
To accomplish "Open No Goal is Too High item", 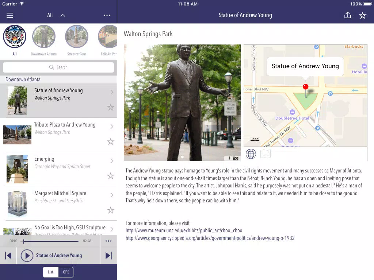I will coord(58,228).
